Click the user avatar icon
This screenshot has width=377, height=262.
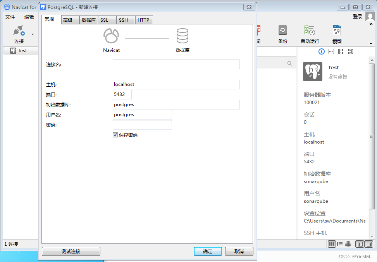coord(370,17)
